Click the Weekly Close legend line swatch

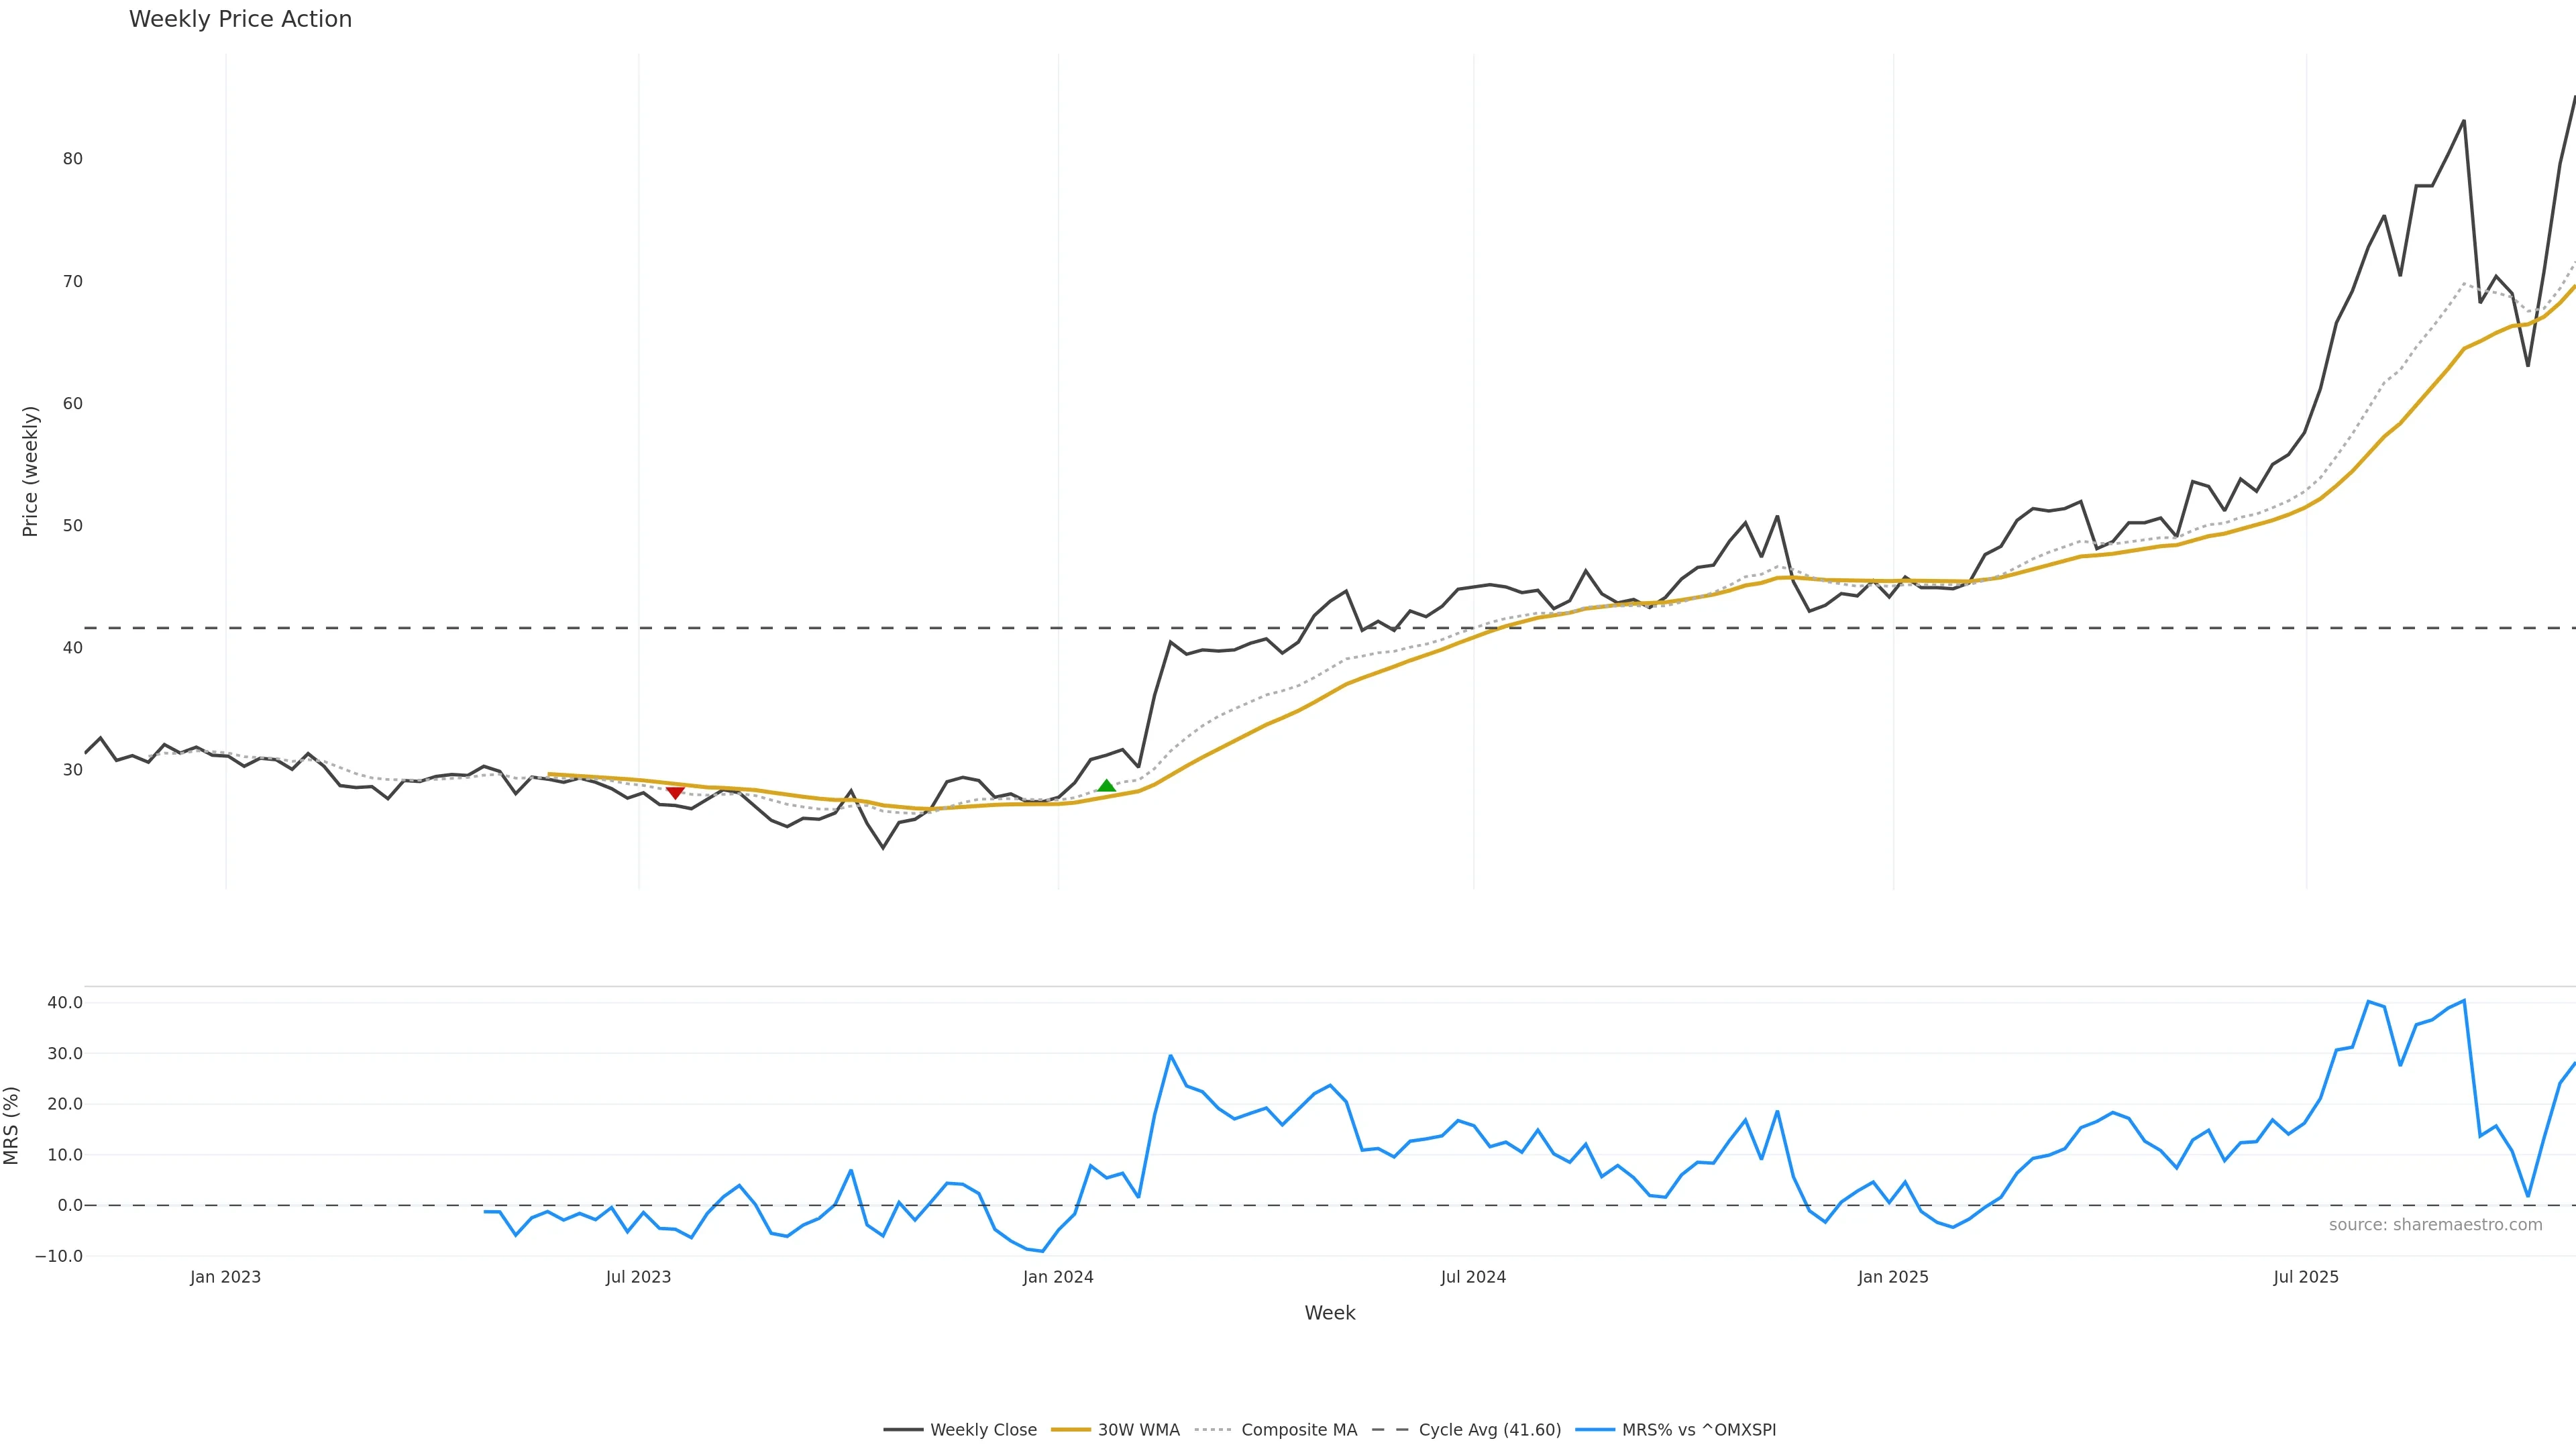pos(903,1430)
